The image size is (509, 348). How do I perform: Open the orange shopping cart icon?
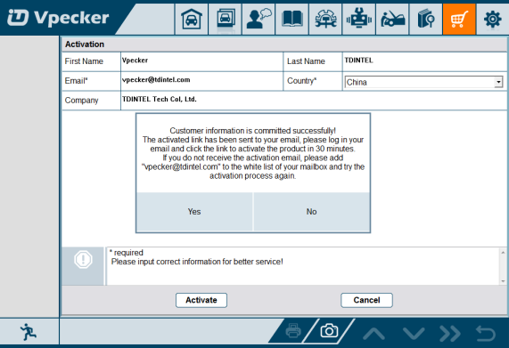459,19
